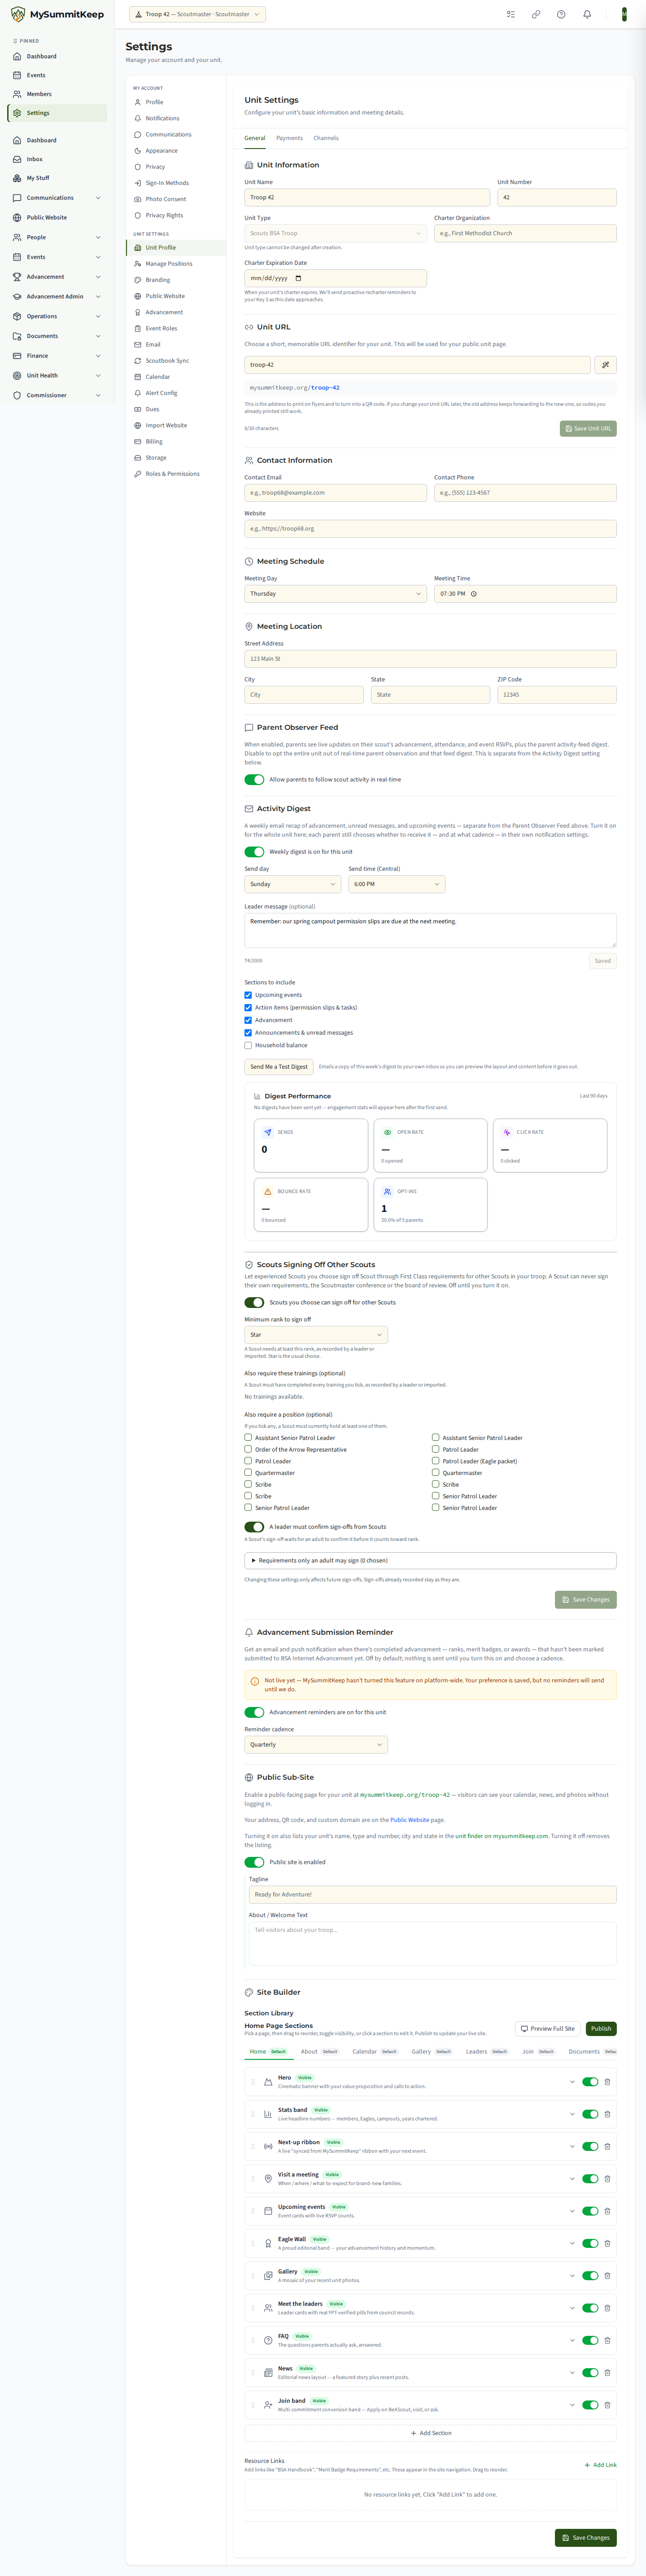Image resolution: width=646 pixels, height=2576 pixels.
Task: Expand the Visit a meeting section chevron
Action: point(572,2179)
